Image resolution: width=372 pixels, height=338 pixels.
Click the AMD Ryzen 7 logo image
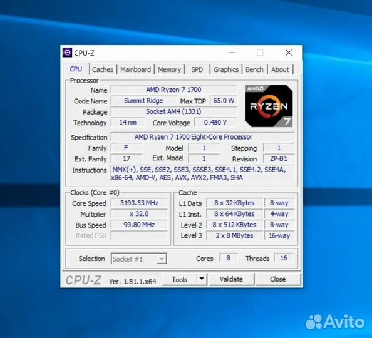(269, 106)
